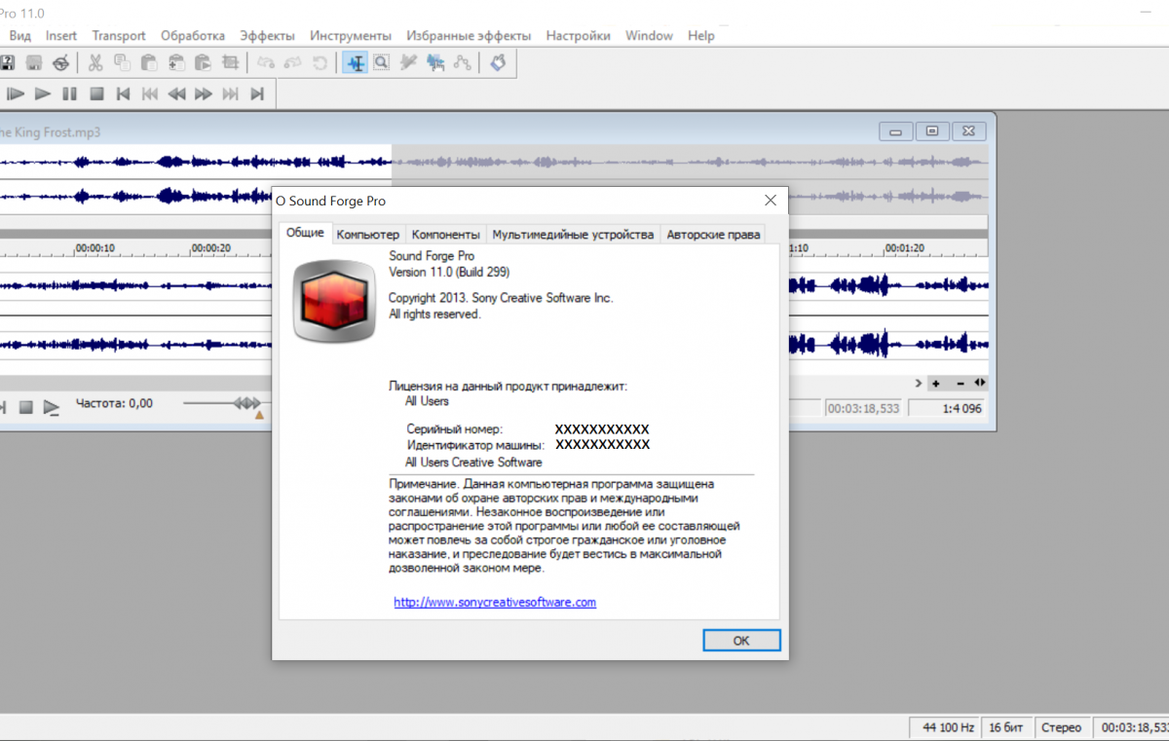The height and width of the screenshot is (741, 1169).
Task: Click the Play button in transport bar
Action: point(42,94)
